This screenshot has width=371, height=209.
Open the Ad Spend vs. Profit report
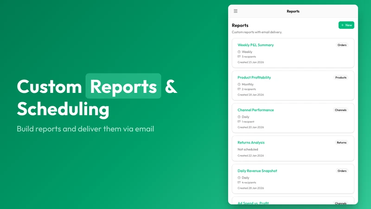pyautogui.click(x=253, y=203)
